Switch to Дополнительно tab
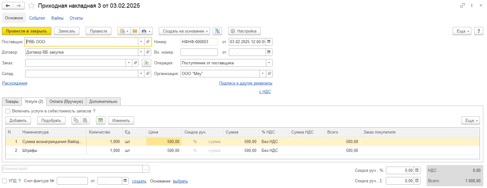487x188 pixels. tap(103, 102)
